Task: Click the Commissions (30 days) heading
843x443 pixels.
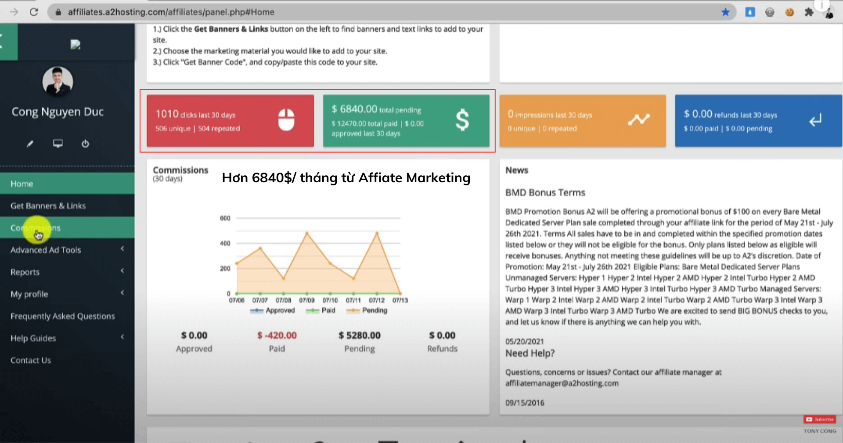Action: [x=180, y=174]
